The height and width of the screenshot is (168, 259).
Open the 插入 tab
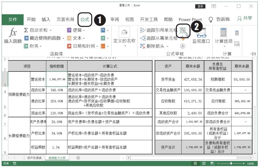(46, 19)
